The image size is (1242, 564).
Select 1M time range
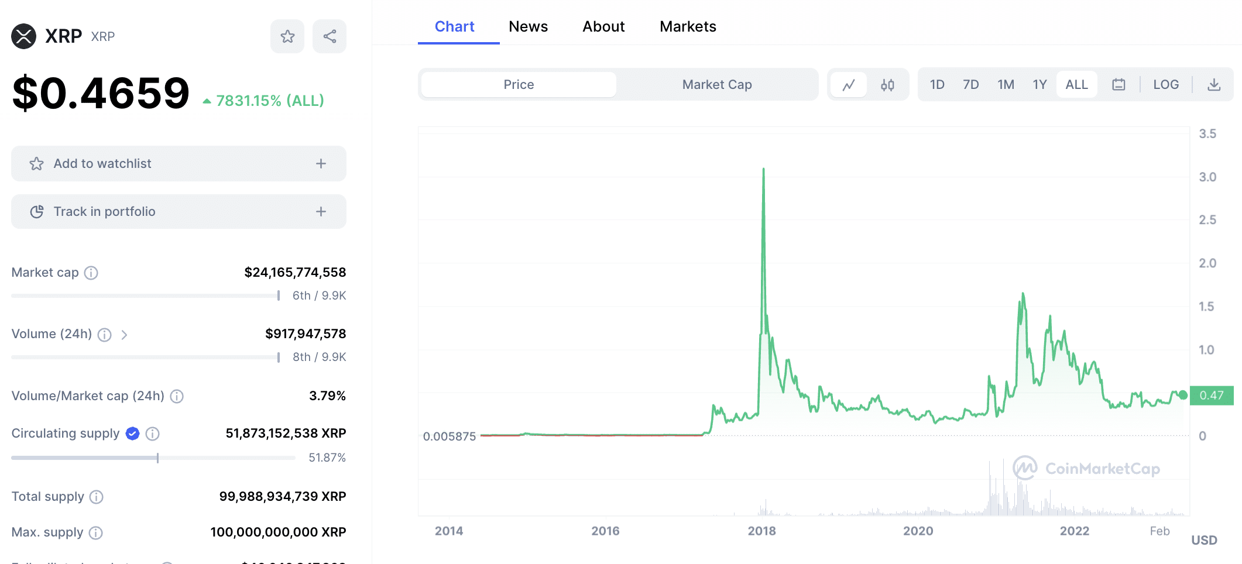coord(1006,85)
